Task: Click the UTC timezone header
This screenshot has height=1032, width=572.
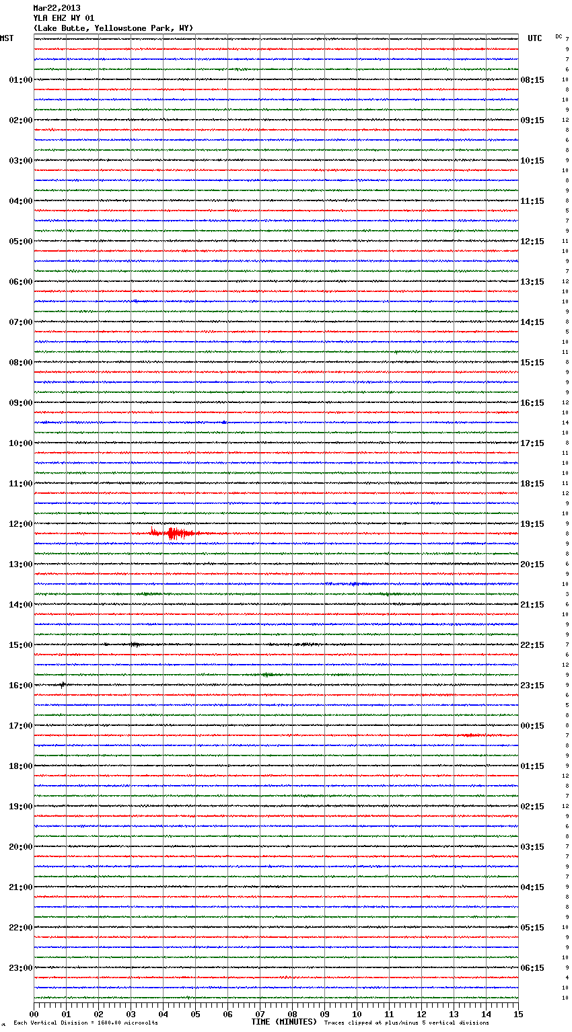Action: click(x=535, y=38)
